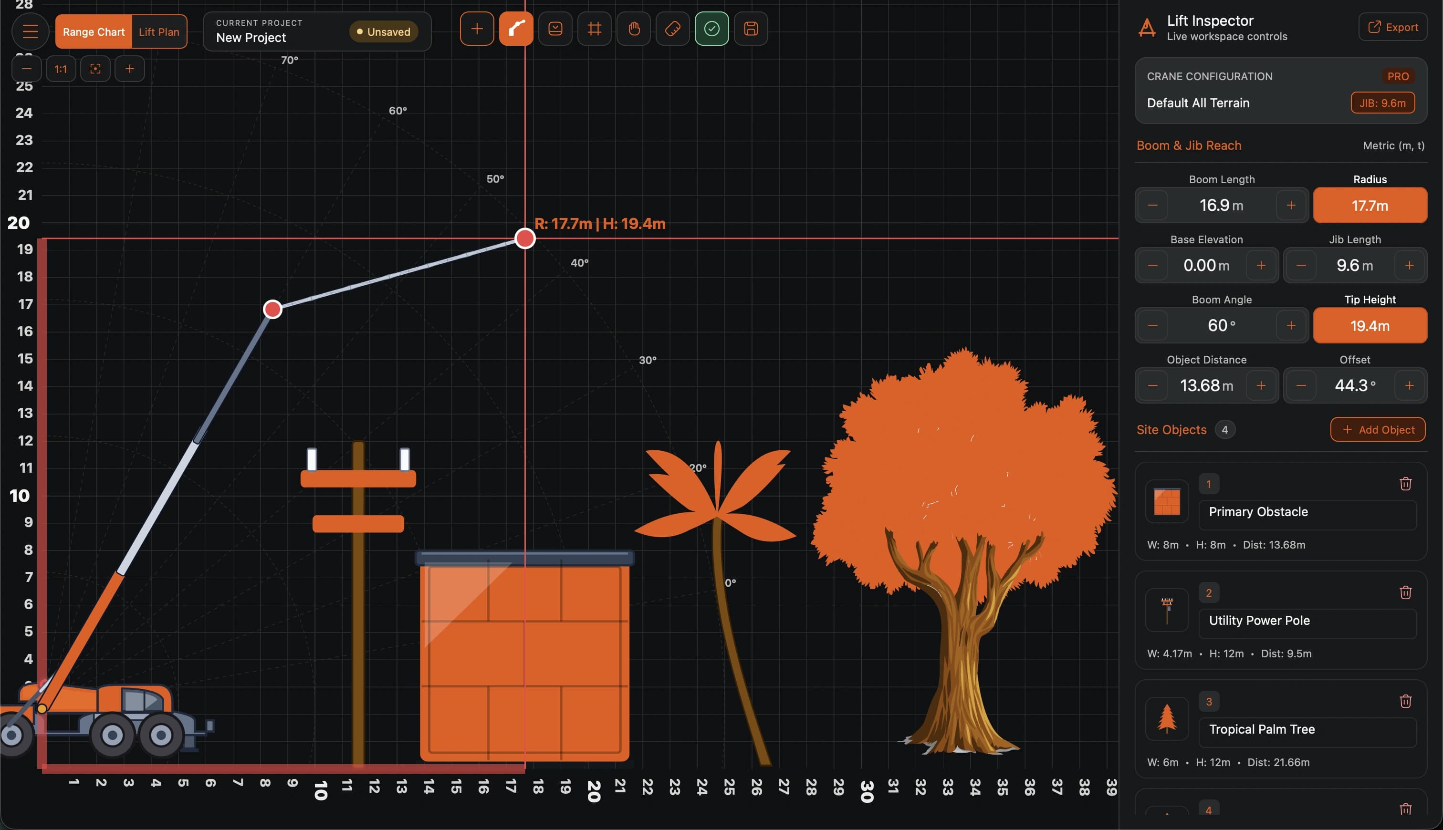This screenshot has height=830, width=1443.
Task: Click the jib tip handle on the chart
Action: 524,239
